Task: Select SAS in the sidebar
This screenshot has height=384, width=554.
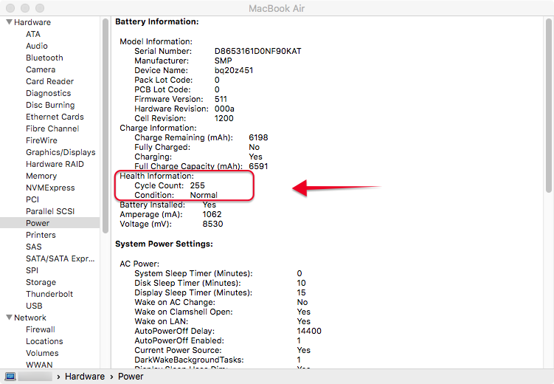Action: (x=34, y=247)
